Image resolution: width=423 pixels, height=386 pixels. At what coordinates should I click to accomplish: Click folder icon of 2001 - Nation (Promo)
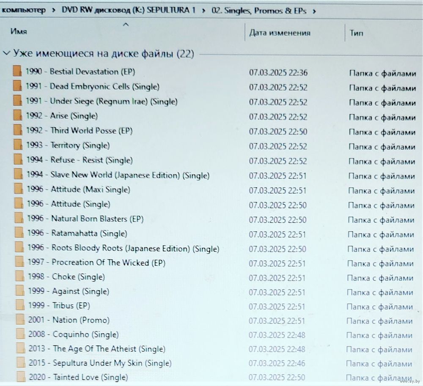tap(20, 320)
